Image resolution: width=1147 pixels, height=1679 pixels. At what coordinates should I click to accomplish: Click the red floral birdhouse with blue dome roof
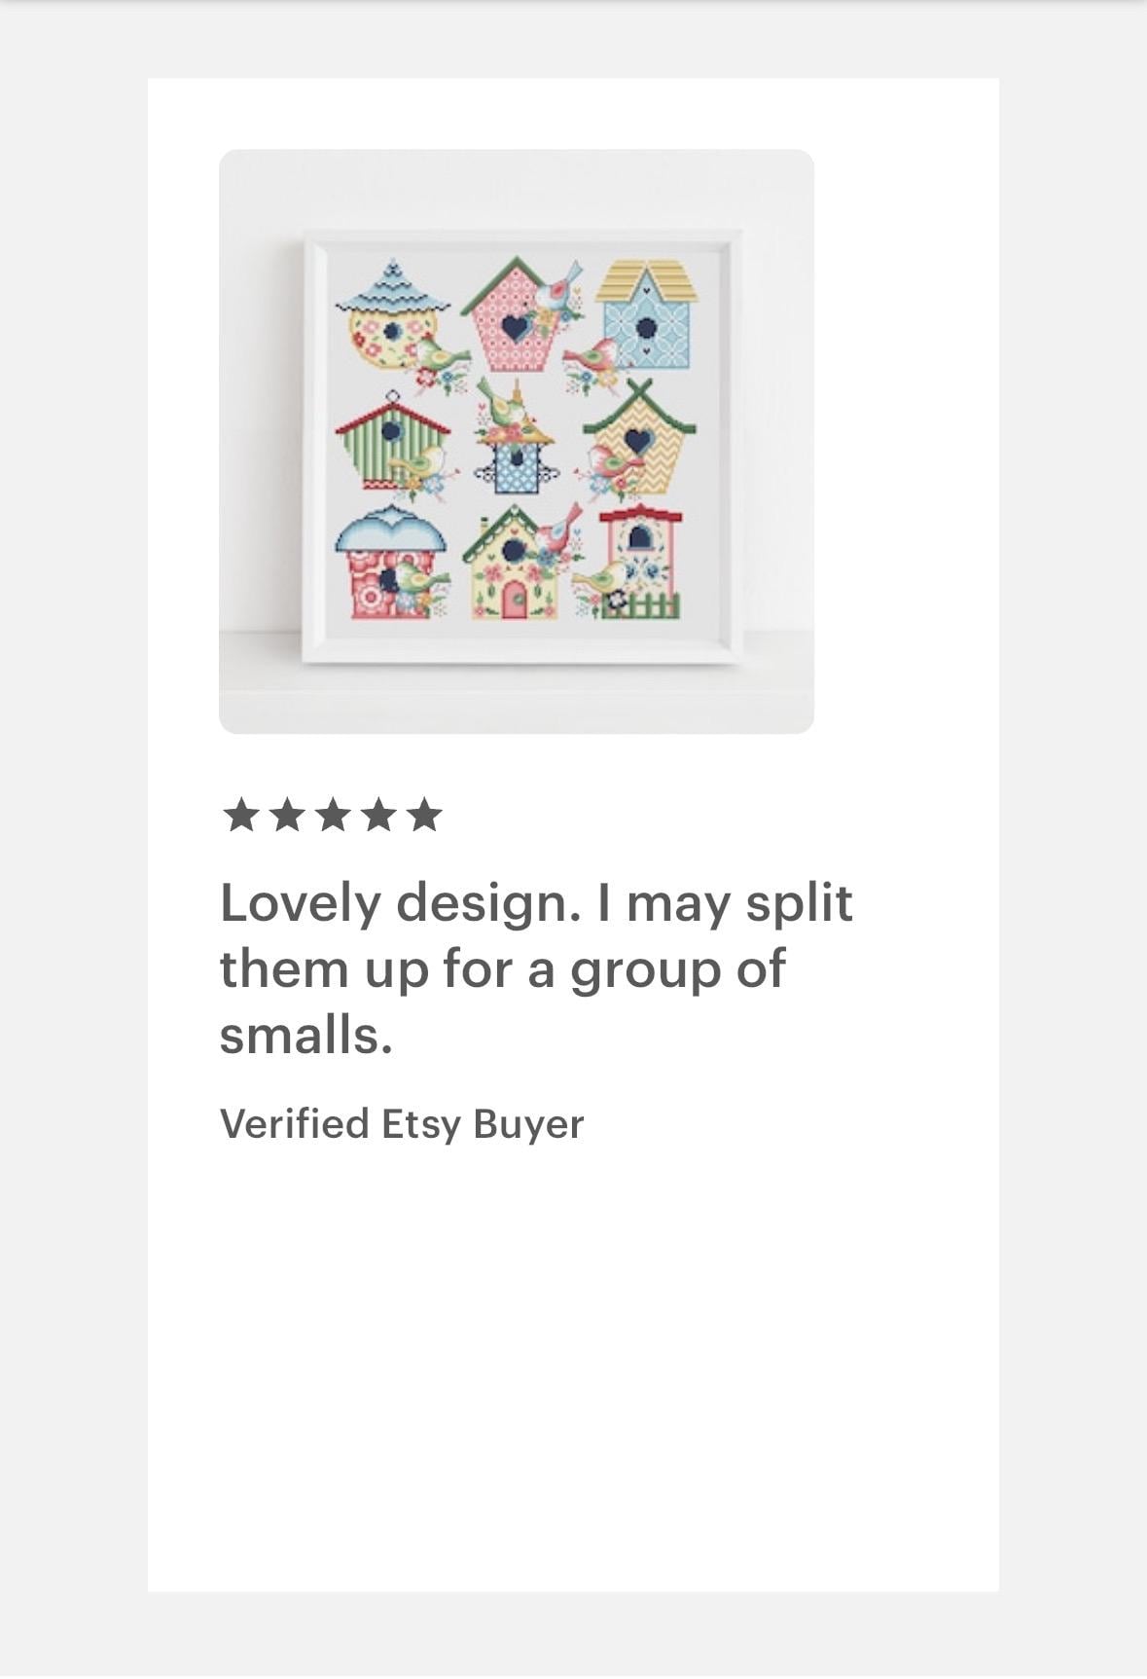tap(391, 565)
